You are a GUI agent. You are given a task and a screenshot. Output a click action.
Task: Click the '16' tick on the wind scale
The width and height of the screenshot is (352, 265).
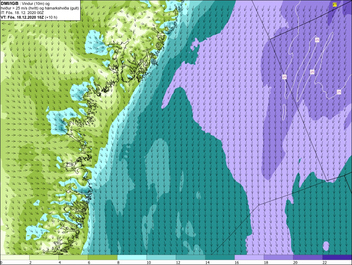237,263
